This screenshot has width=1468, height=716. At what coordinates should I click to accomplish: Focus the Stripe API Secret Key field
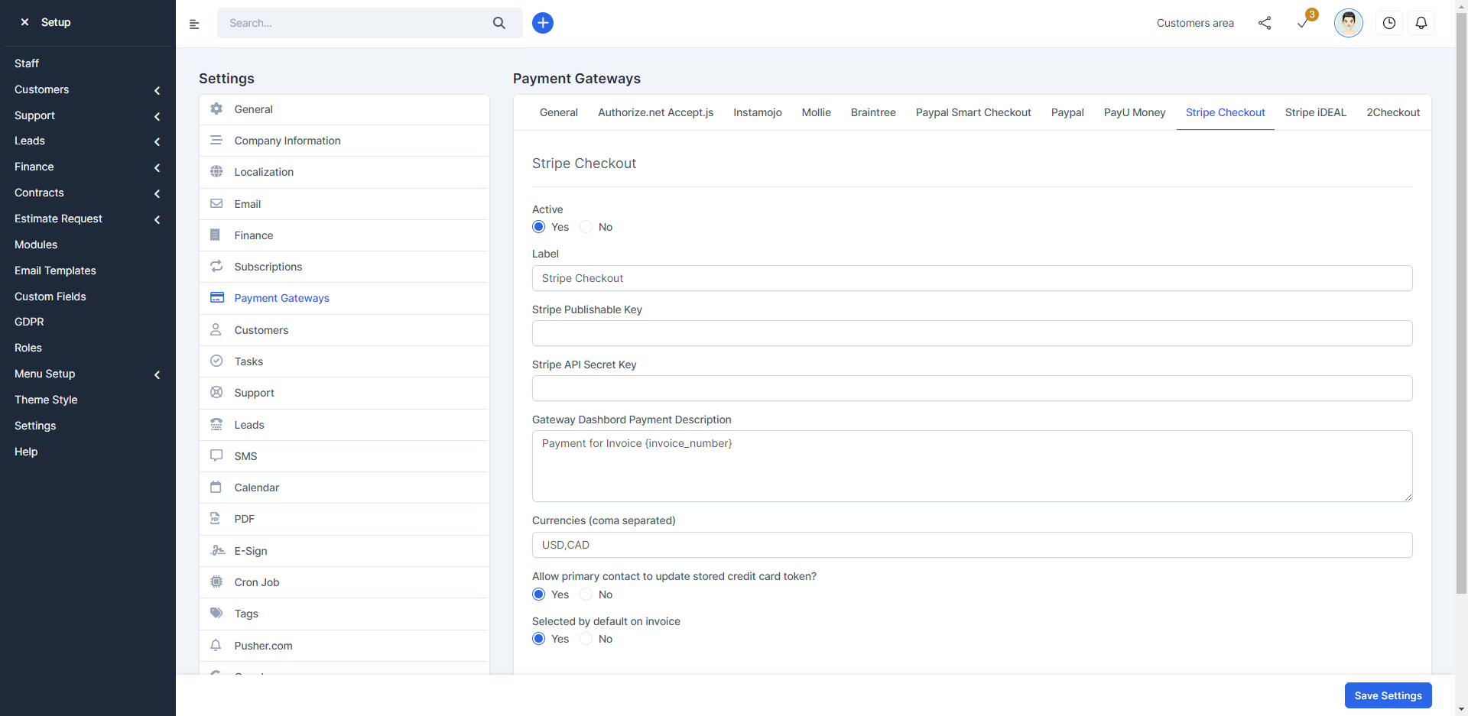972,388
